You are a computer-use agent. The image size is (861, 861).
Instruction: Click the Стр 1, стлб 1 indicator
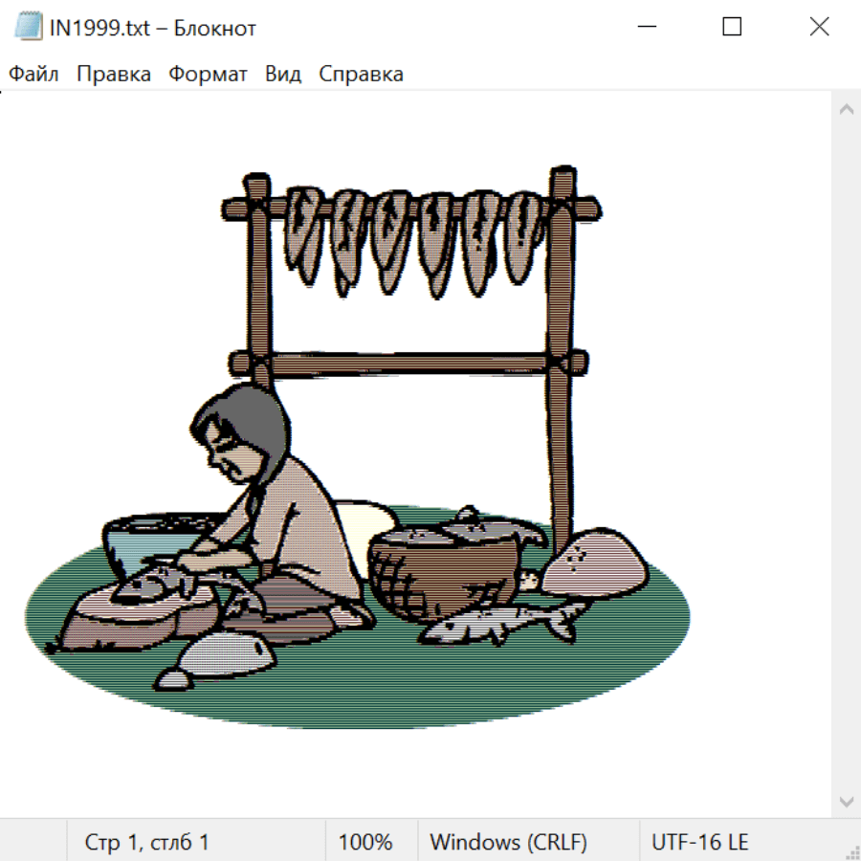(x=146, y=843)
